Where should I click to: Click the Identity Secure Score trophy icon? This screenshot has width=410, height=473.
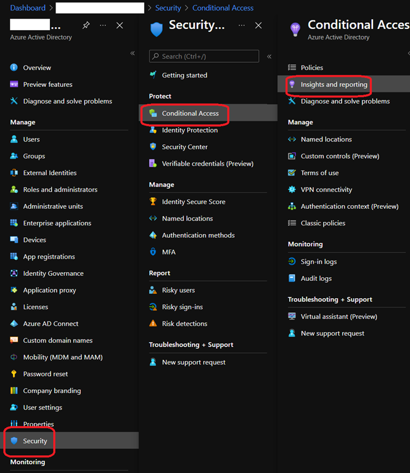click(153, 201)
